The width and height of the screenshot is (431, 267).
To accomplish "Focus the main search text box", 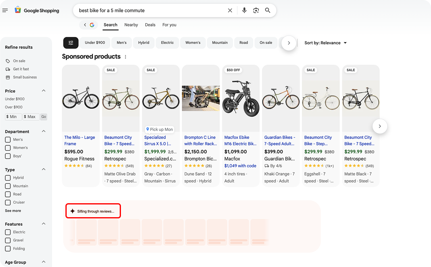I will point(151,10).
